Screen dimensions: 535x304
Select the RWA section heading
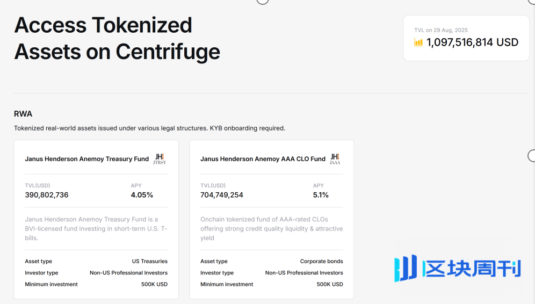(x=23, y=114)
